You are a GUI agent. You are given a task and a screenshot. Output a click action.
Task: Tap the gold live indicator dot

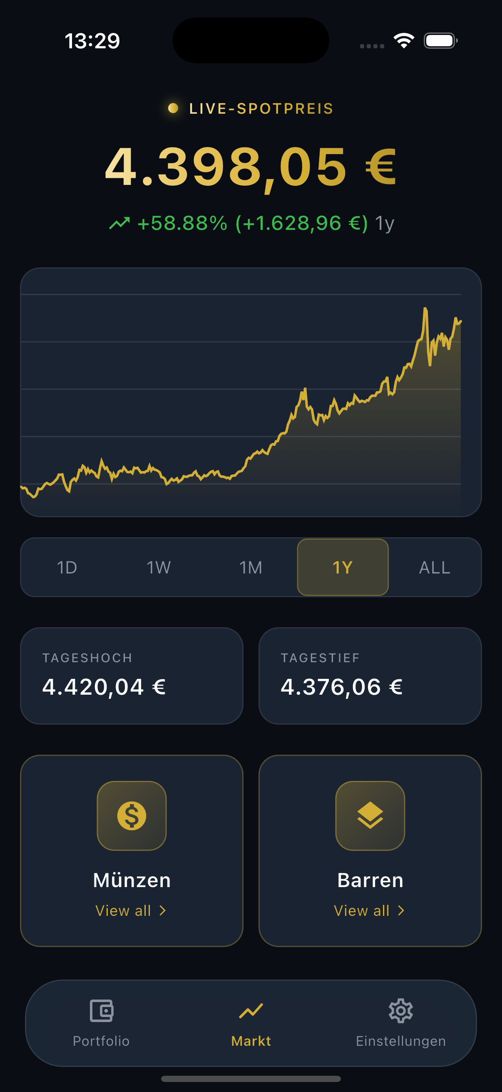(x=173, y=108)
